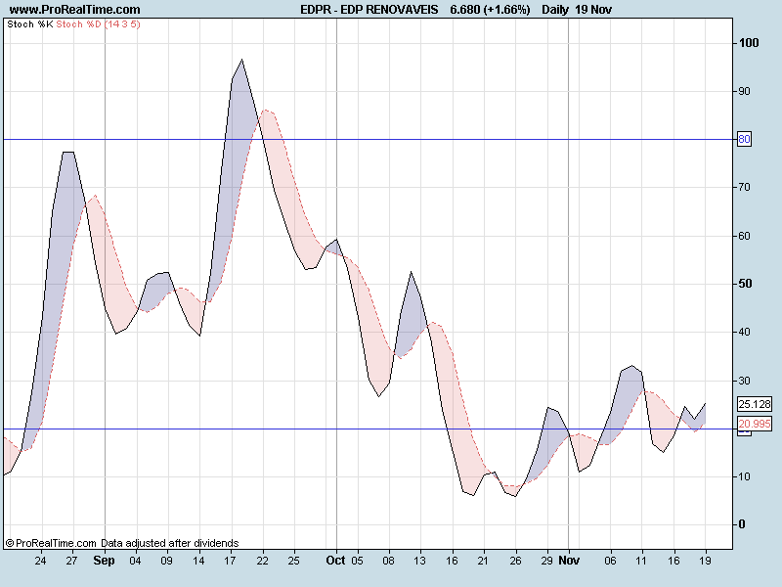The height and width of the screenshot is (587, 782).
Task: Click the red 20.995 %D value box
Action: point(755,424)
